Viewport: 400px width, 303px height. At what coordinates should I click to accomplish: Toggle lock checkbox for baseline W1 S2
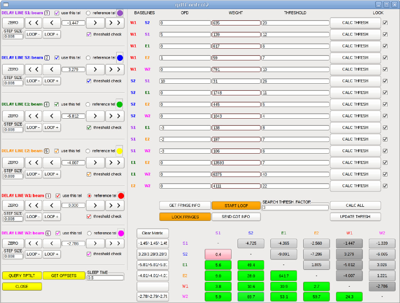385,23
